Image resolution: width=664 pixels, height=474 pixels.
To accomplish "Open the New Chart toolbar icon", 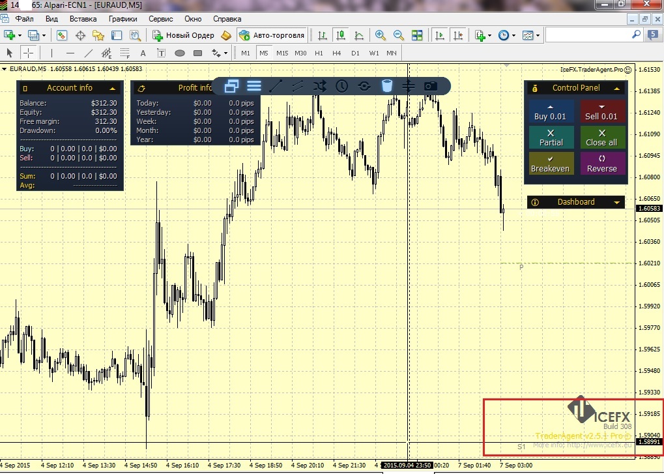I will pyautogui.click(x=9, y=35).
